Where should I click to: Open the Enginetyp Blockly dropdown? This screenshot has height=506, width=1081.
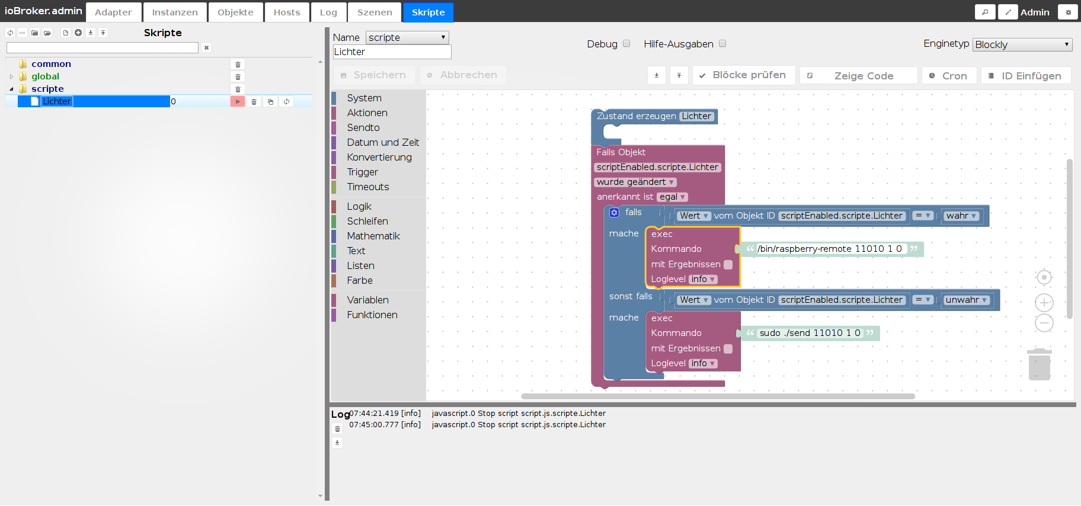tap(1022, 44)
